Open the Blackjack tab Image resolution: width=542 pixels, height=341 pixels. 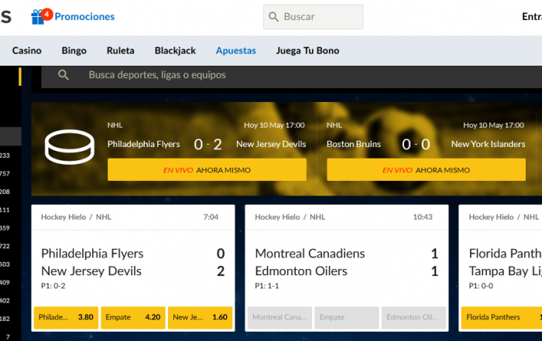pyautogui.click(x=175, y=50)
